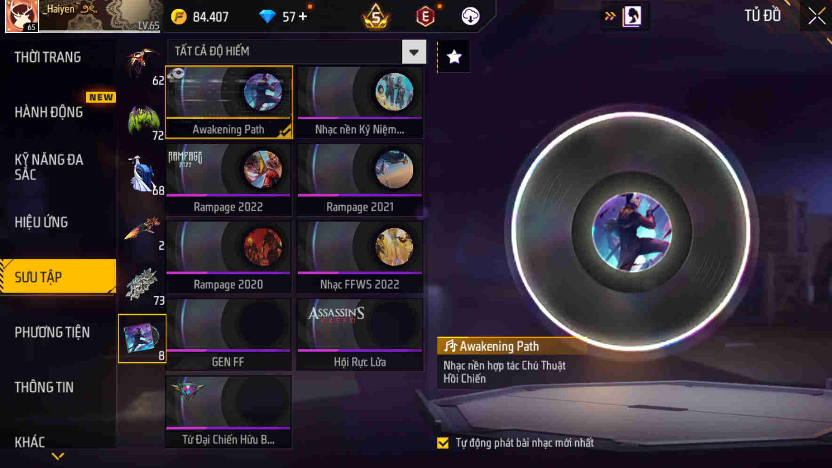
Task: Switch to the Thời Trang tab
Action: [x=48, y=57]
